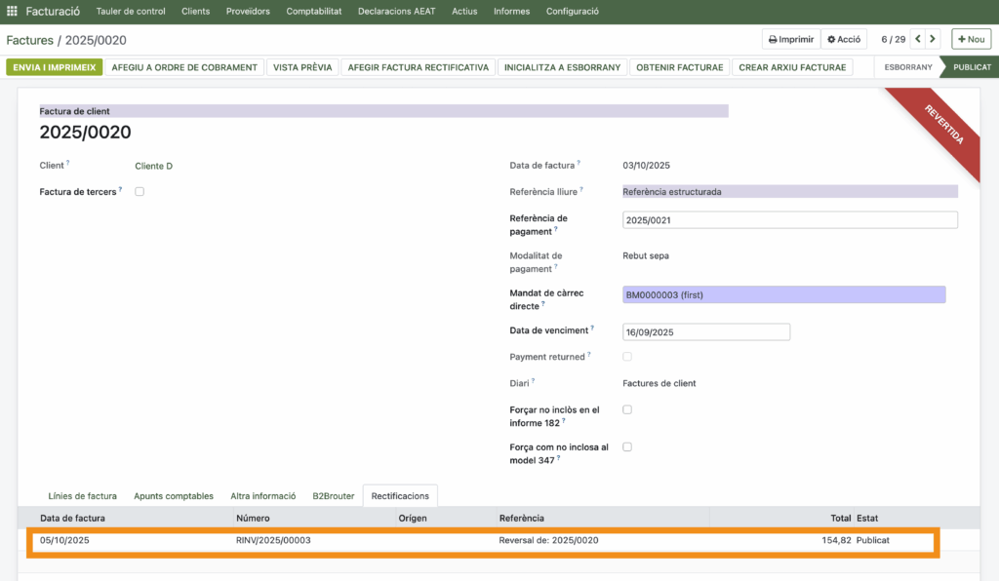The height and width of the screenshot is (581, 999).
Task: Switch to the B2Brouter tab
Action: point(333,496)
